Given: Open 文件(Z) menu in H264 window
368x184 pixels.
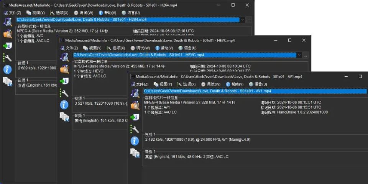Looking at the screenshot, I should [x=12, y=13].
